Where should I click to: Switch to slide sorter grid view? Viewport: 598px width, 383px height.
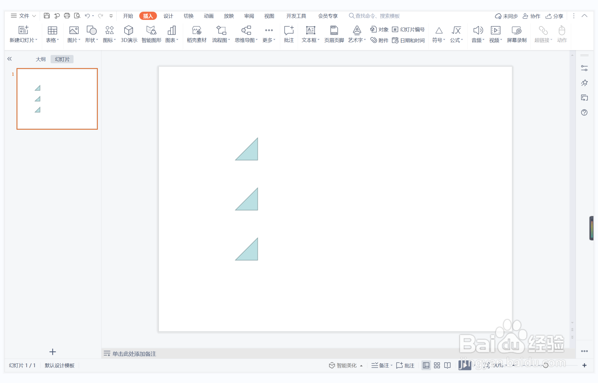point(437,365)
